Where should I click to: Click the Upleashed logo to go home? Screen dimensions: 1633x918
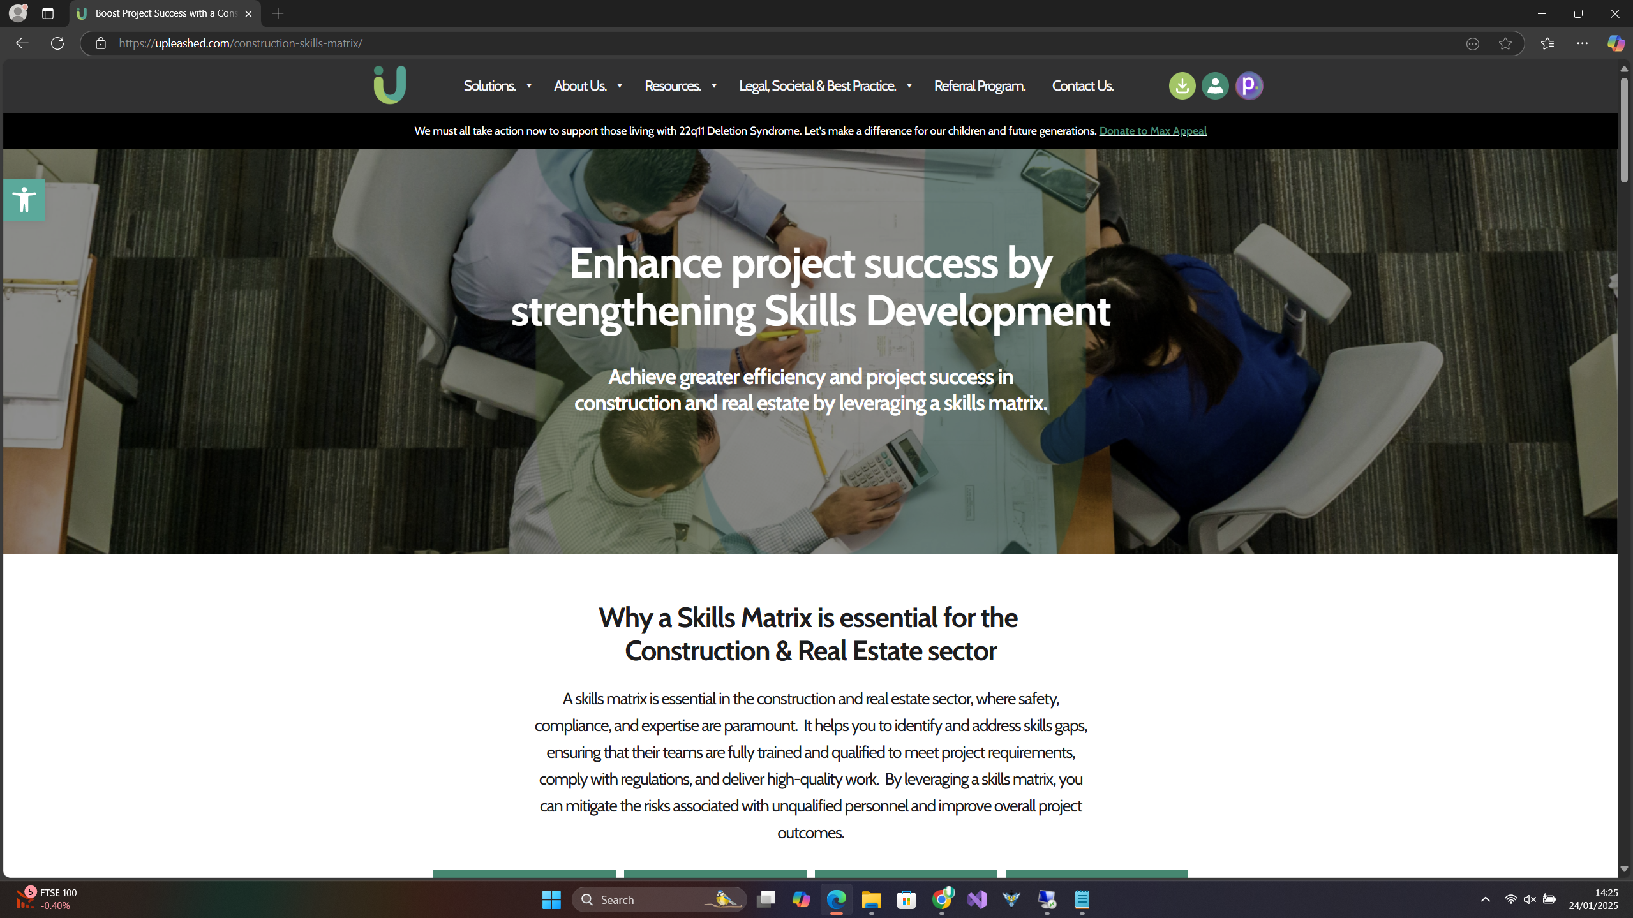coord(389,85)
